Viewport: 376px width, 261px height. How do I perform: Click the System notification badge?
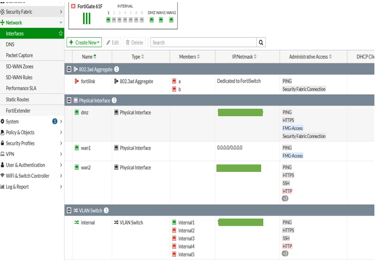pyautogui.click(x=55, y=121)
